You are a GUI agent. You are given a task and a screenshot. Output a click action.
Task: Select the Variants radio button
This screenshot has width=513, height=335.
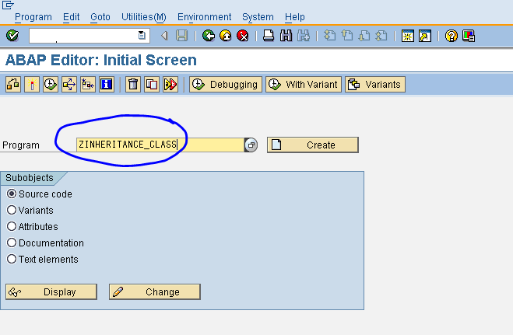(x=12, y=211)
